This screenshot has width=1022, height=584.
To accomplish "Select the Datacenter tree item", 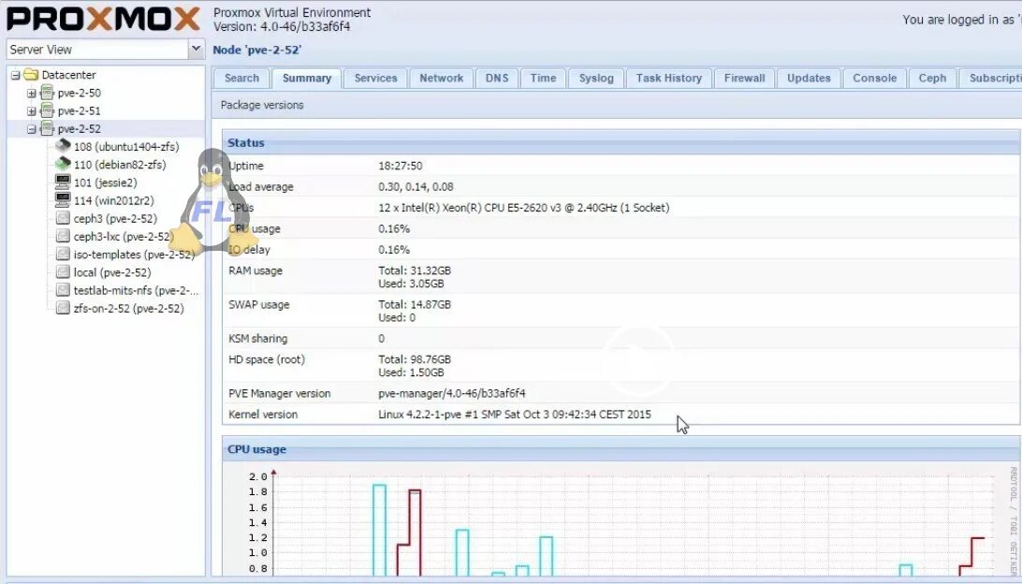I will 68,75.
